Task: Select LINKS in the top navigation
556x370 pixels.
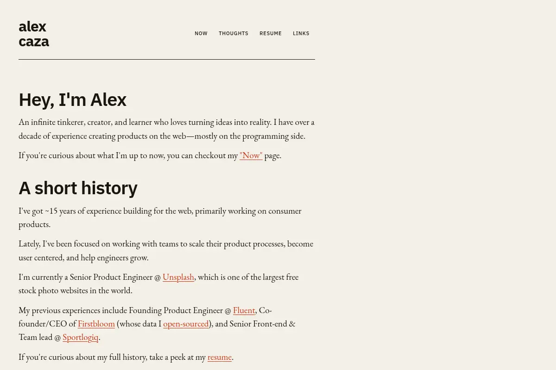Action: pos(301,33)
